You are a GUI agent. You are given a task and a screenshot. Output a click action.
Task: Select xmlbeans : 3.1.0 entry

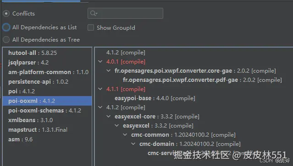47,120
